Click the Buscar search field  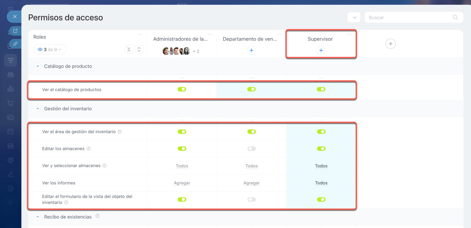pyautogui.click(x=408, y=17)
